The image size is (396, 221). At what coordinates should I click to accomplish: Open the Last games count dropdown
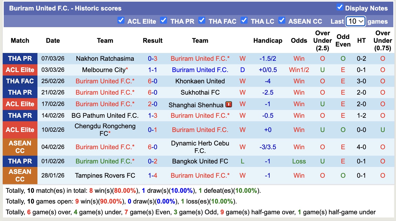355,21
